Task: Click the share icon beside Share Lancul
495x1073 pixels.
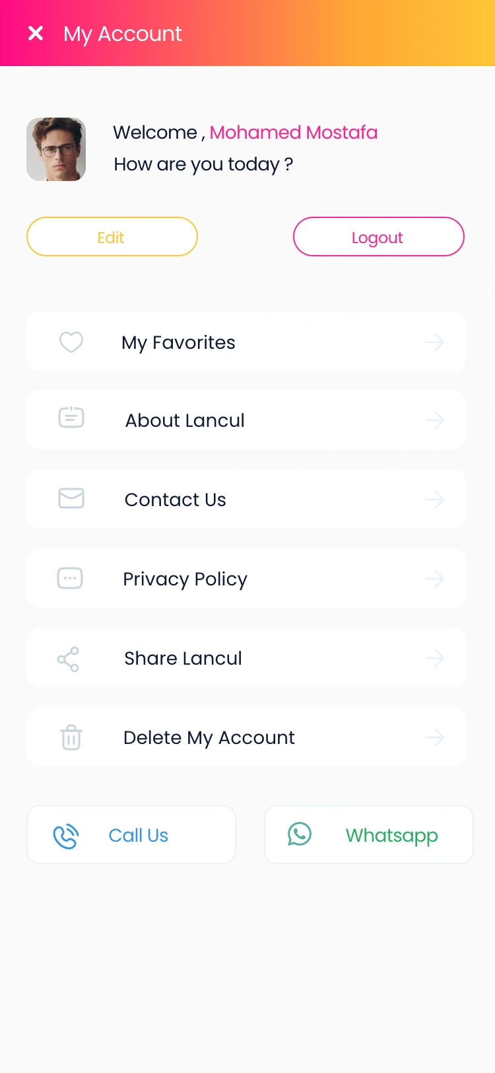Action: [68, 659]
